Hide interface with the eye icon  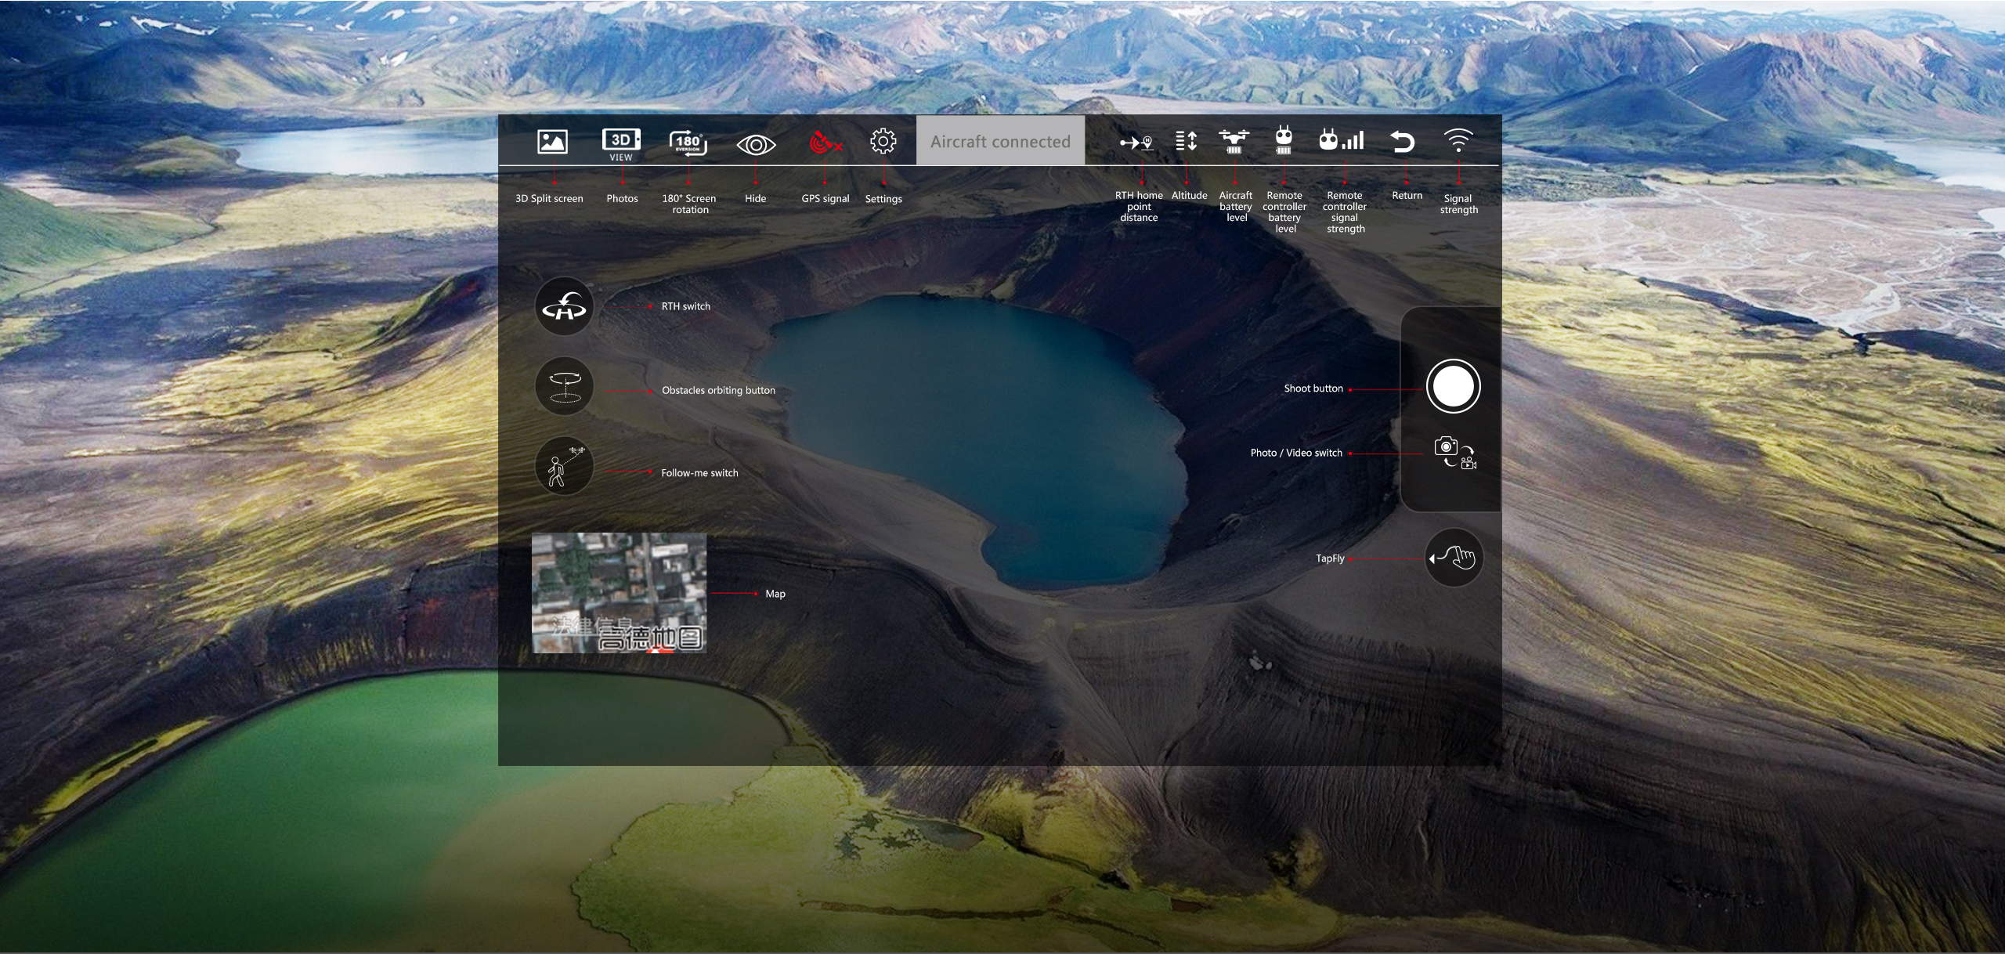pos(756,145)
